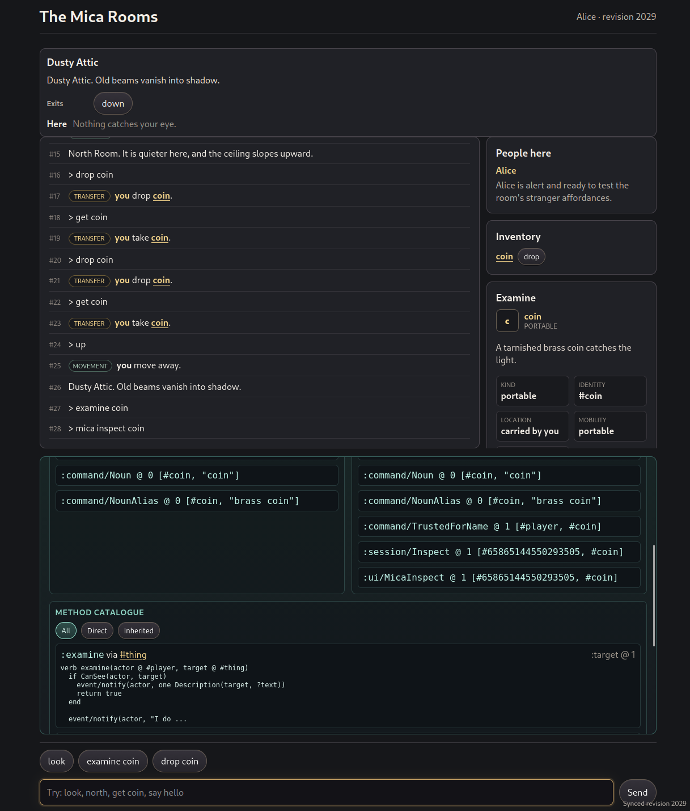Click TRANSFER badge on entry #23
690x811 pixels.
90,323
